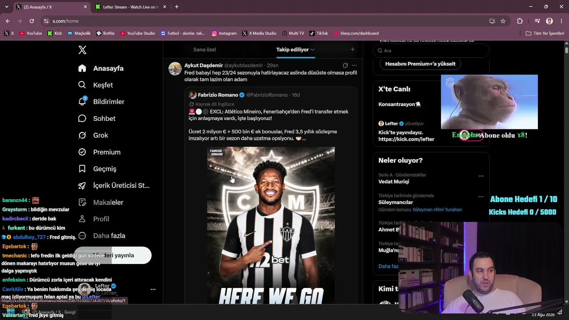The height and width of the screenshot is (320, 569).
Task: Open Profil in the sidebar
Action: (x=93, y=219)
